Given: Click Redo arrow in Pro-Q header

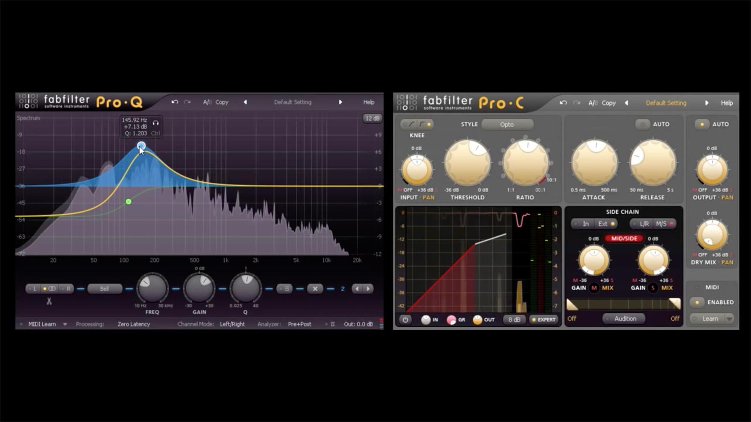Looking at the screenshot, I should 187,102.
